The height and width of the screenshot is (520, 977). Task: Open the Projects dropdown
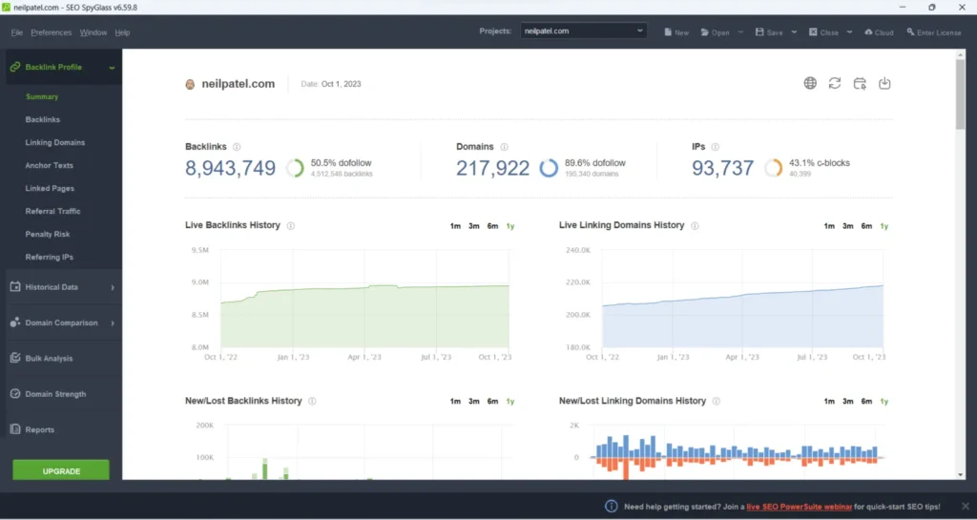coord(585,31)
